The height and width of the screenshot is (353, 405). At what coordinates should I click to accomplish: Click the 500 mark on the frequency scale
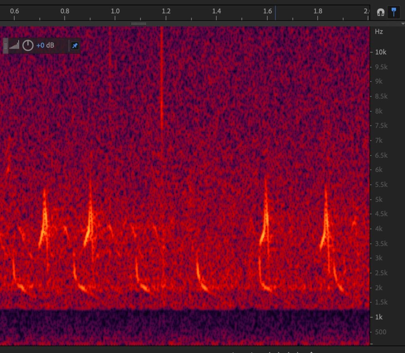pos(380,332)
